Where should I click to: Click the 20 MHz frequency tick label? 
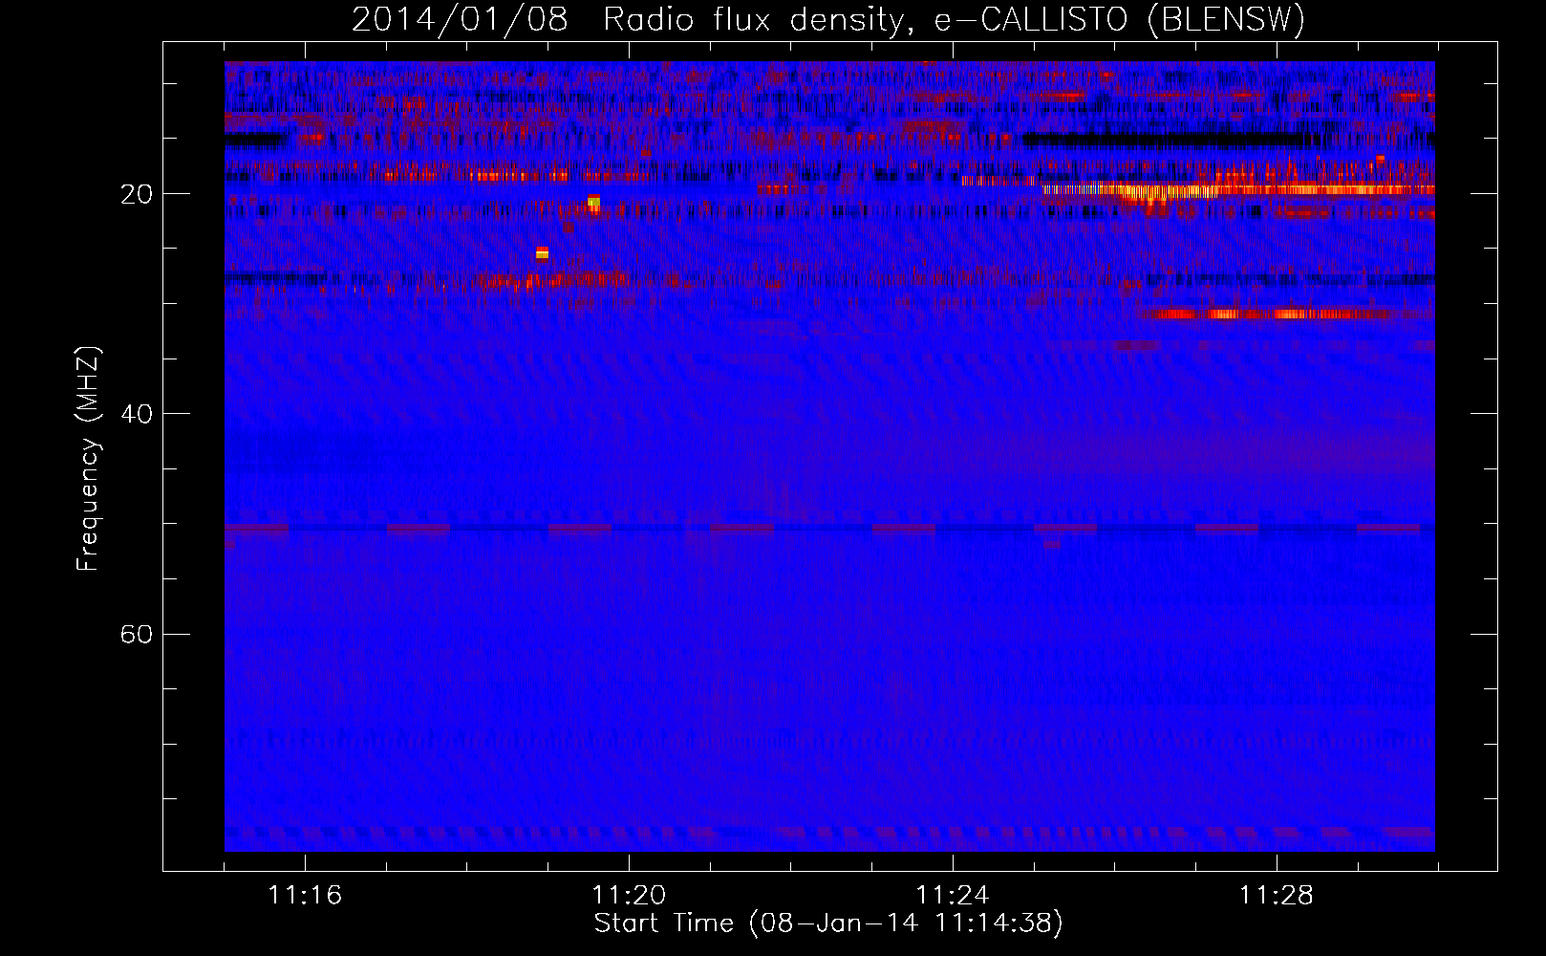(137, 194)
